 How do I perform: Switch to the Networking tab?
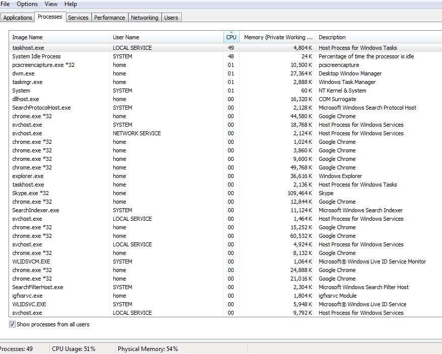144,18
